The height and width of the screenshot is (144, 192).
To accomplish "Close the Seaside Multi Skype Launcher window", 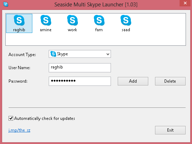I will [x=185, y=3].
